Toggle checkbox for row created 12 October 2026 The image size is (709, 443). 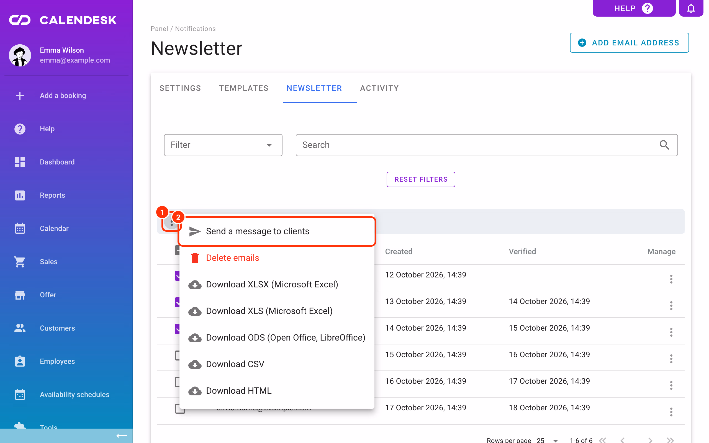click(178, 276)
